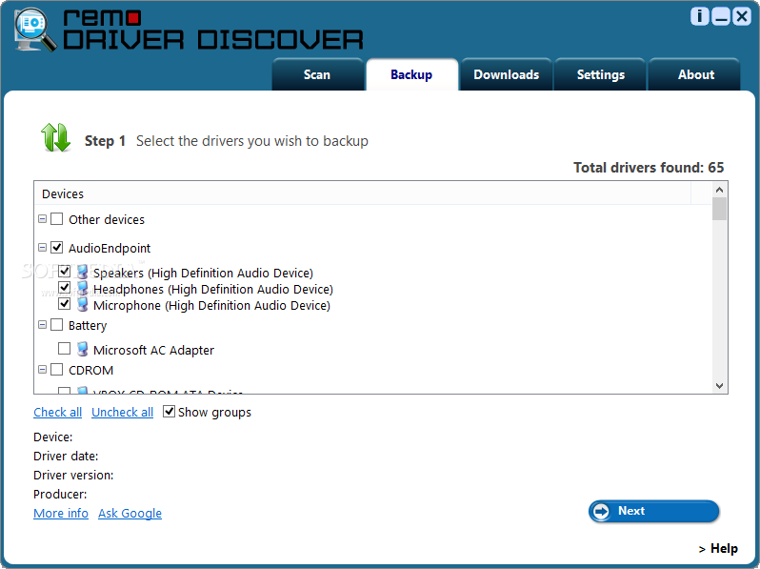Click the Remo Driver Discover logo icon

coord(34,30)
